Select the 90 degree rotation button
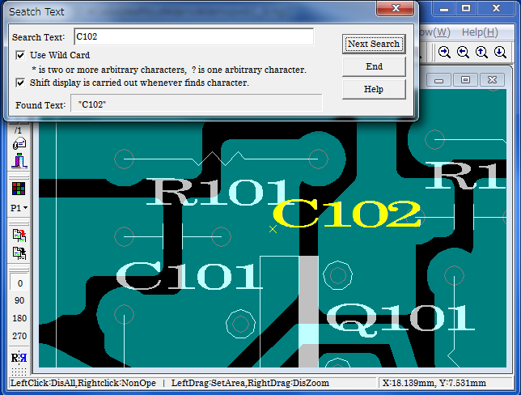The height and width of the screenshot is (395, 521). (x=19, y=300)
